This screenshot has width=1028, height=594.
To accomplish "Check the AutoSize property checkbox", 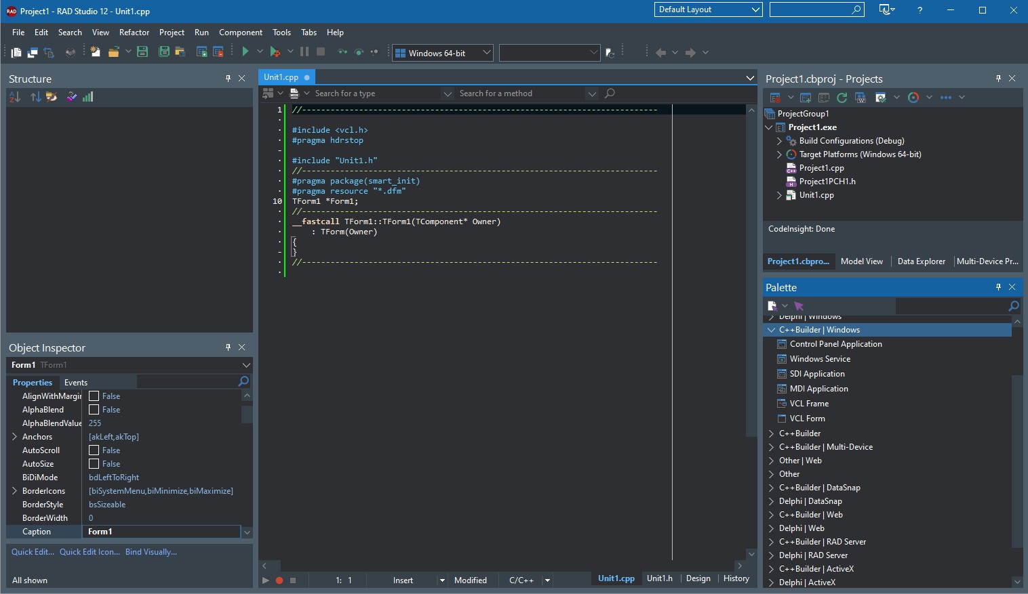I will coord(94,464).
